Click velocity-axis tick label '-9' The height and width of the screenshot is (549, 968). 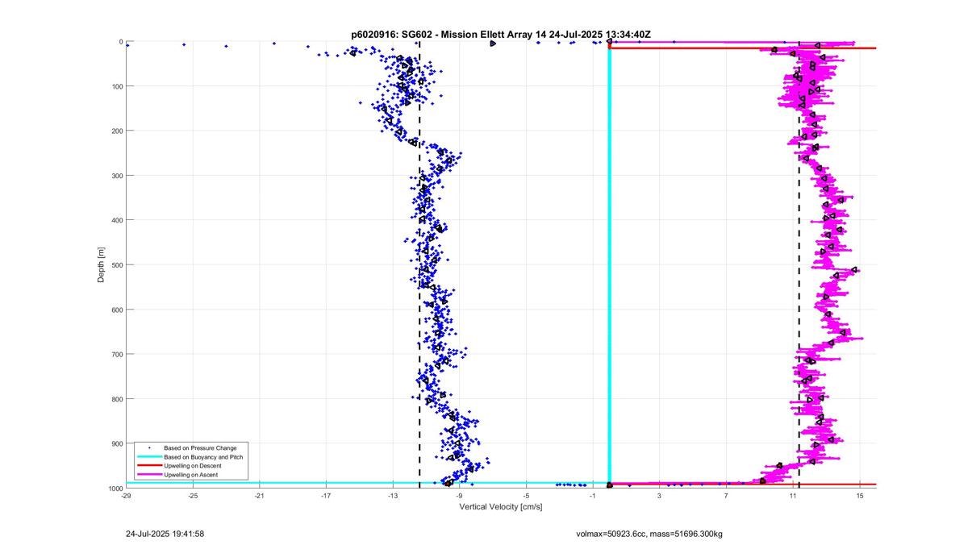460,496
